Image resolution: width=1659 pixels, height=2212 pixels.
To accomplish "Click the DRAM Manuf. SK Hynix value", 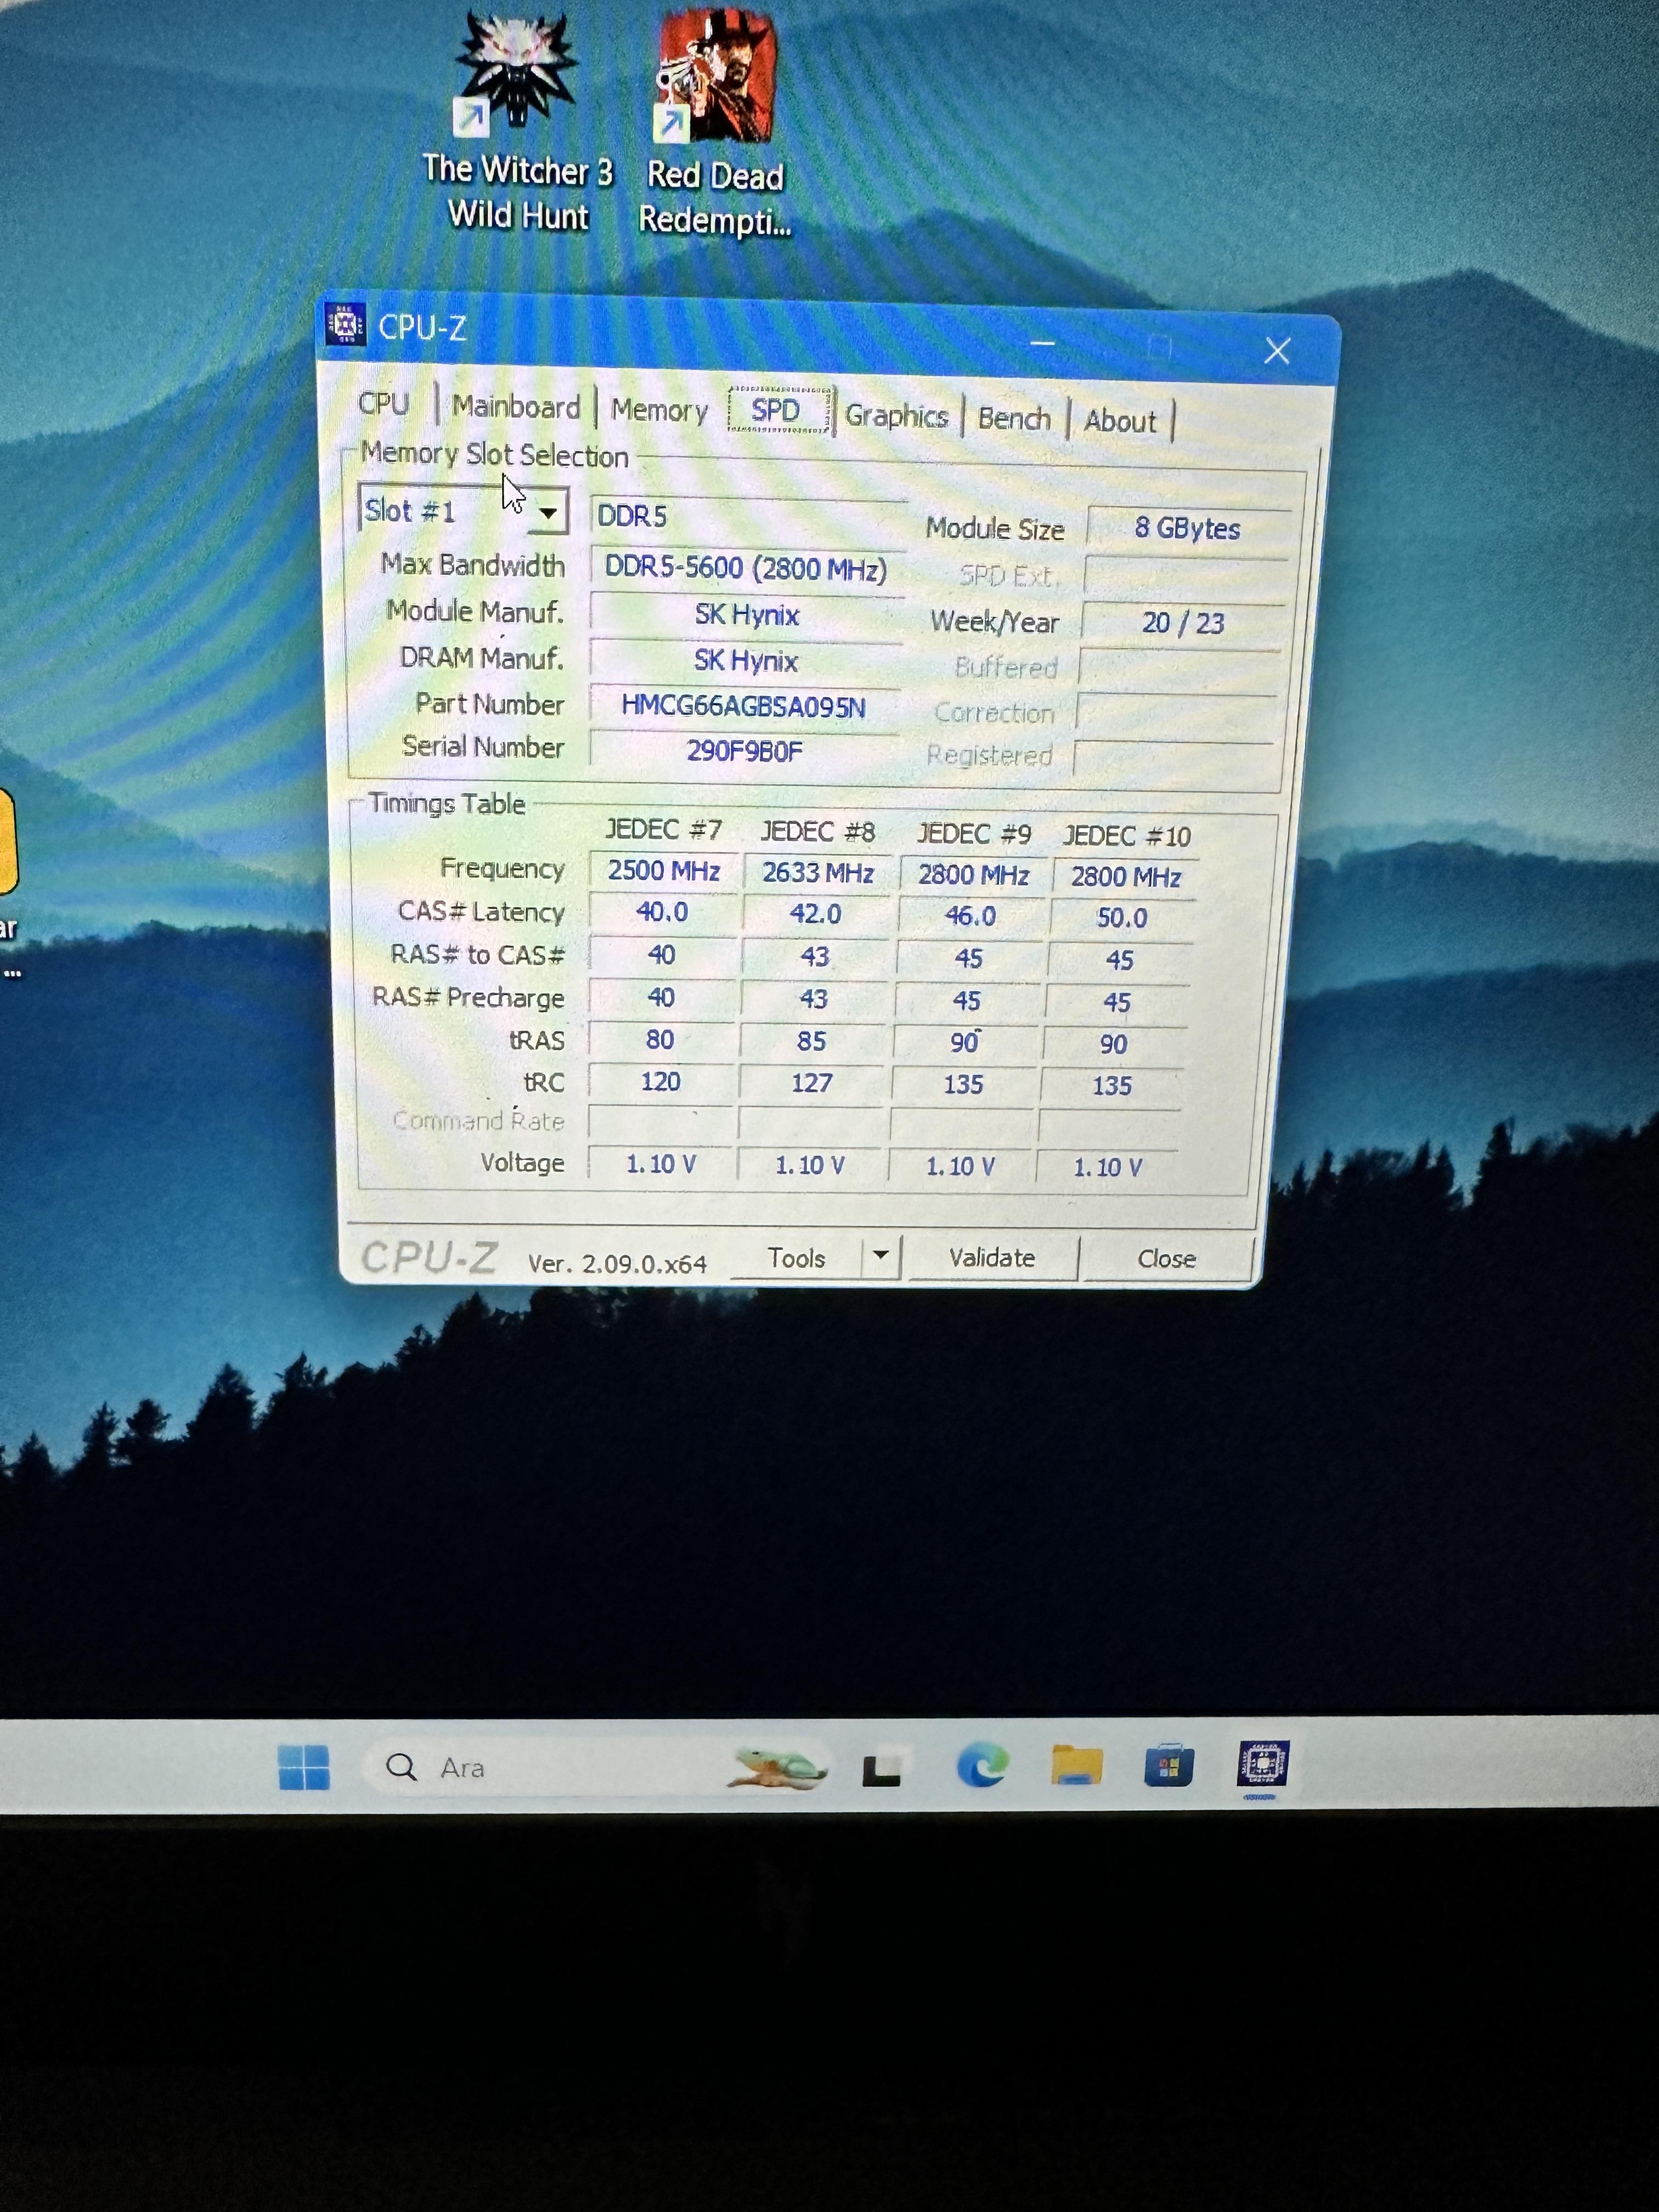I will pos(745,661).
